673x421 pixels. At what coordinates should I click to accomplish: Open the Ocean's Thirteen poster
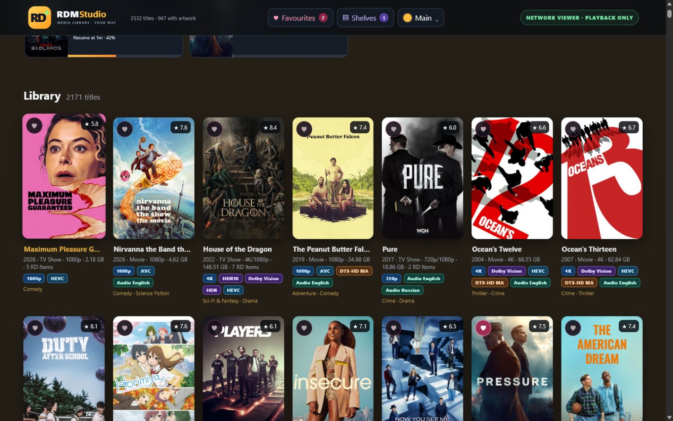tap(602, 178)
